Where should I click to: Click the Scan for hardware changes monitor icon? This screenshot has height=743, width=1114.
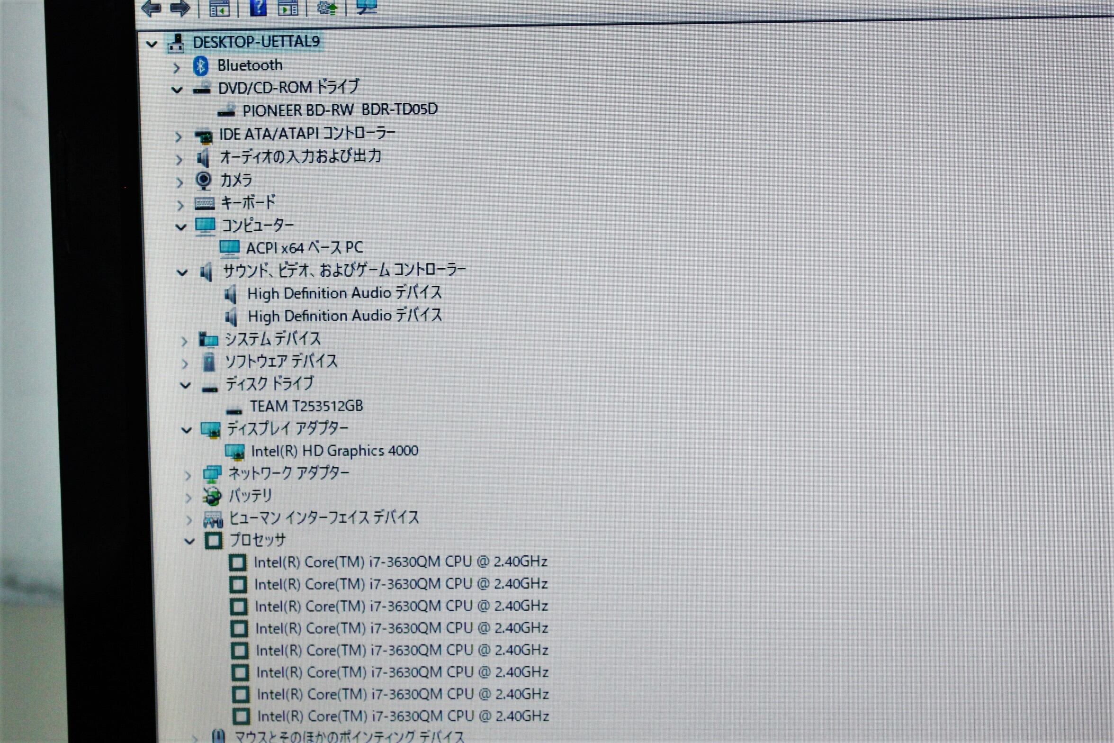coord(366,6)
